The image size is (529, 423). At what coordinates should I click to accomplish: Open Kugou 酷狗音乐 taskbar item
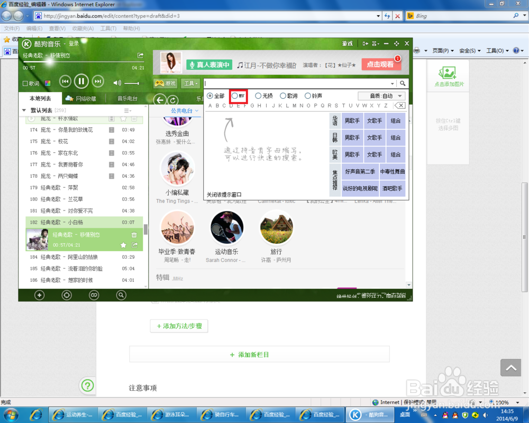[369, 415]
